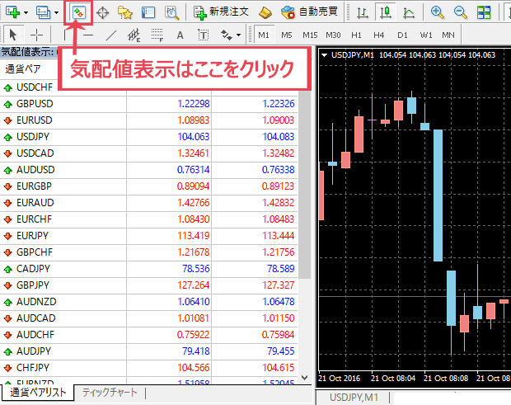
Task: Expand the USDJPY,M1 chart title triangle
Action: (324, 55)
